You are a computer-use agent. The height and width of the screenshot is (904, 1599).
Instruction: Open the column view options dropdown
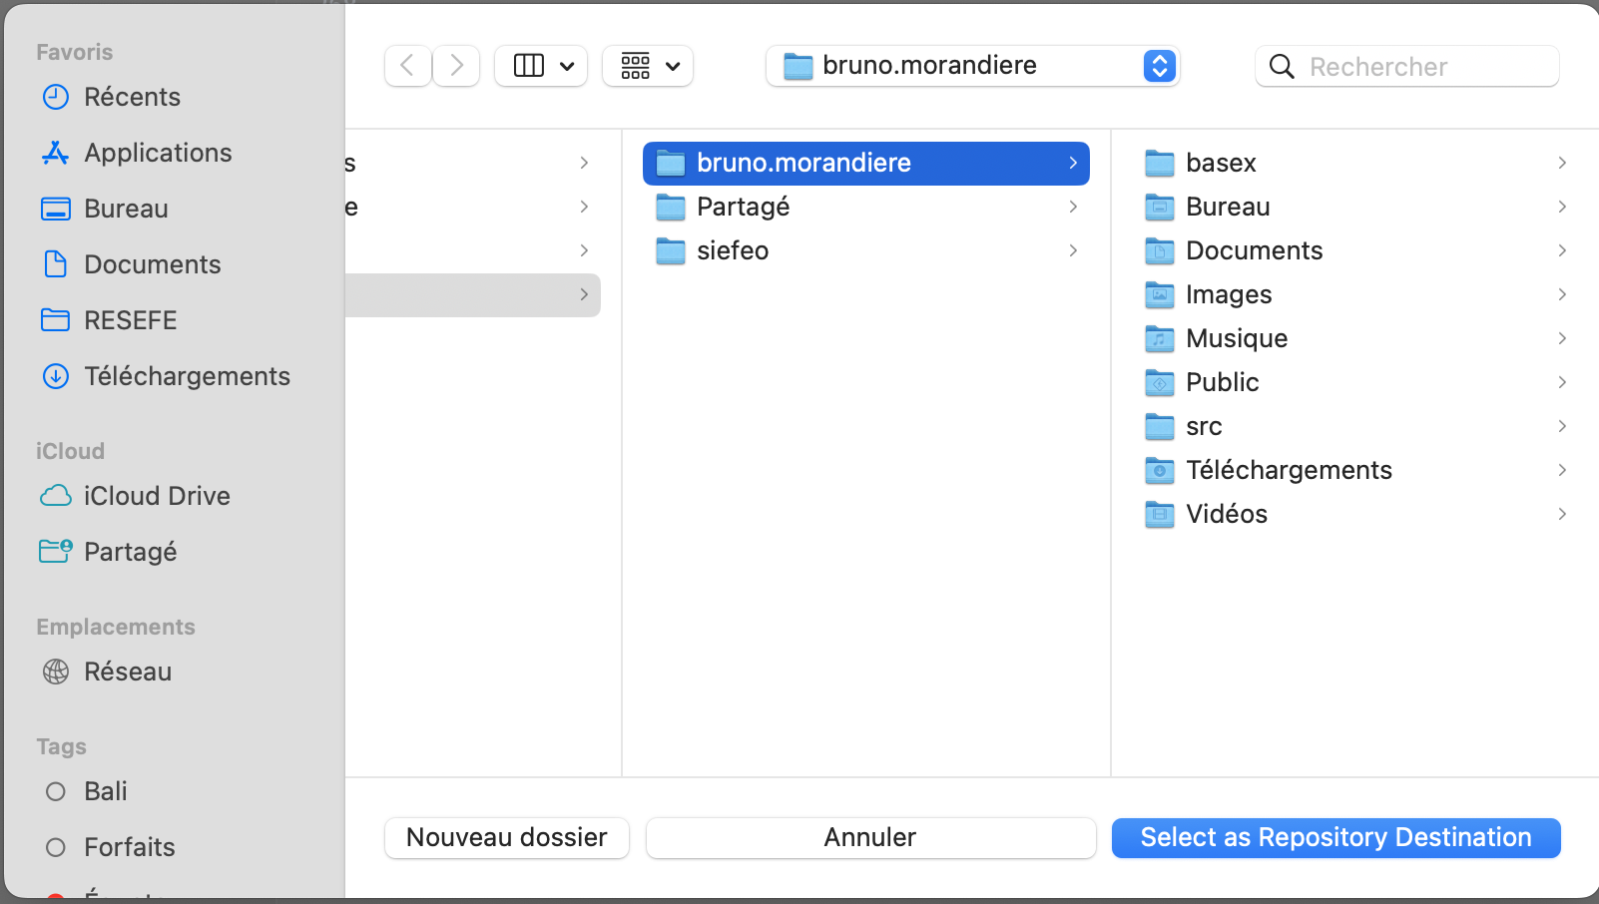pos(541,66)
